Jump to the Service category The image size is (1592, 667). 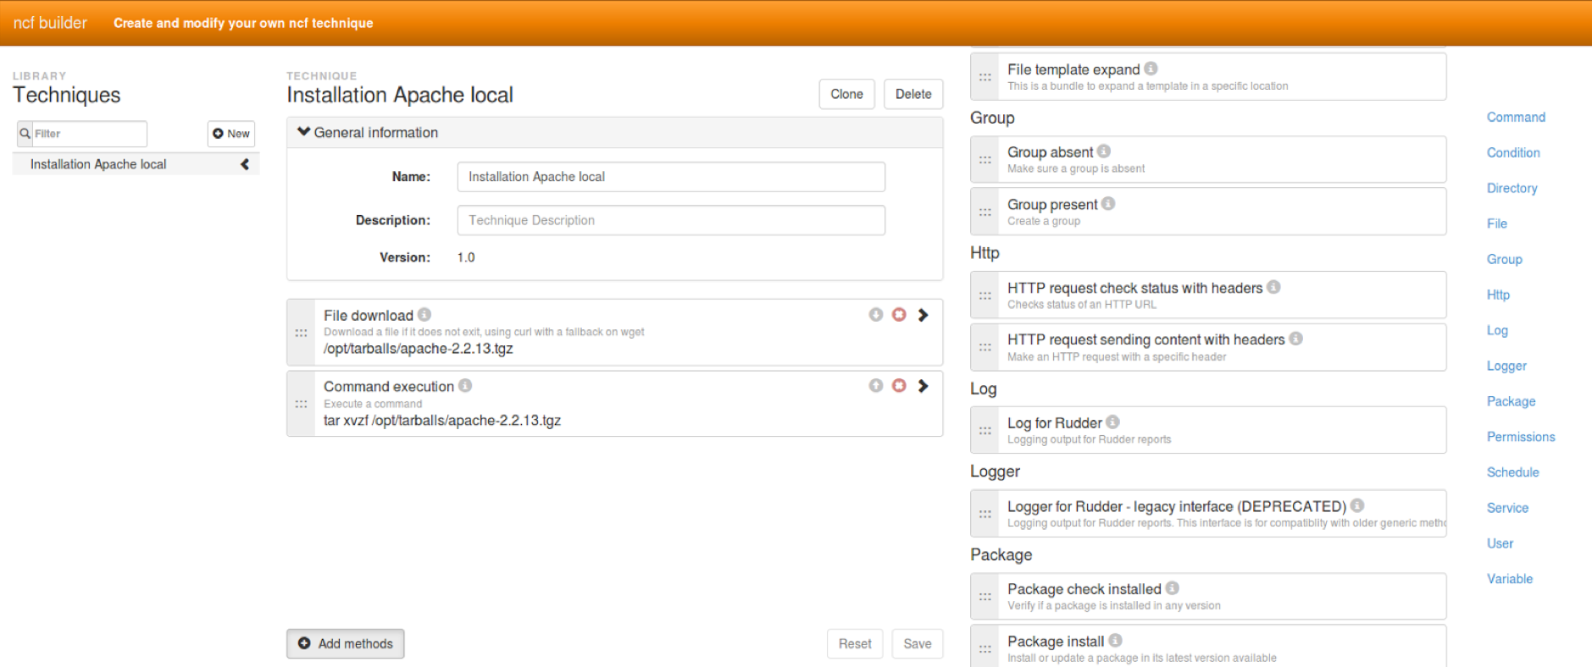pos(1507,508)
